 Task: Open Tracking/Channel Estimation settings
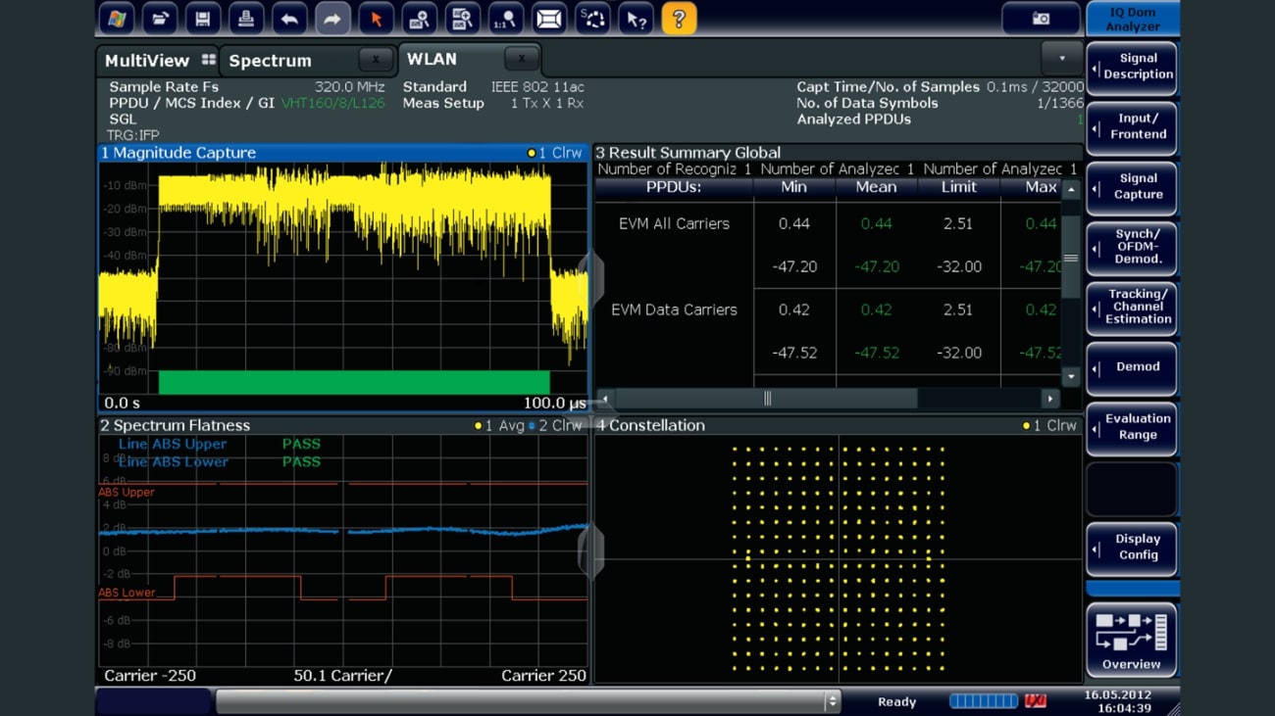1132,309
